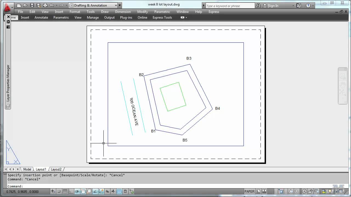Click the PAPER button to switch space
The width and height of the screenshot is (351, 197).
[x=250, y=191]
